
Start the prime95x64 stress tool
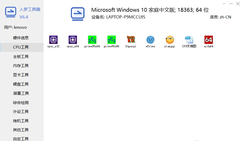92,40
